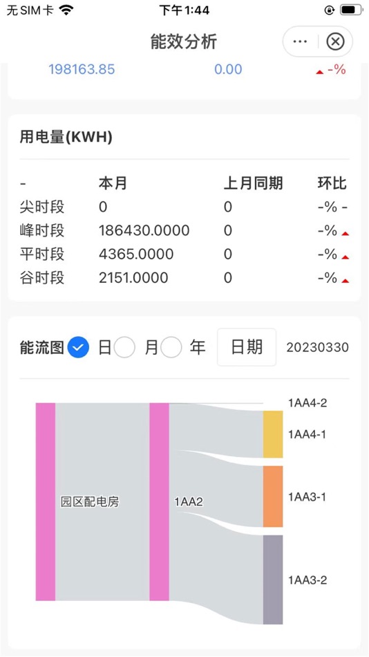Select the 年 radio button
The image size is (369, 657).
pos(171,347)
